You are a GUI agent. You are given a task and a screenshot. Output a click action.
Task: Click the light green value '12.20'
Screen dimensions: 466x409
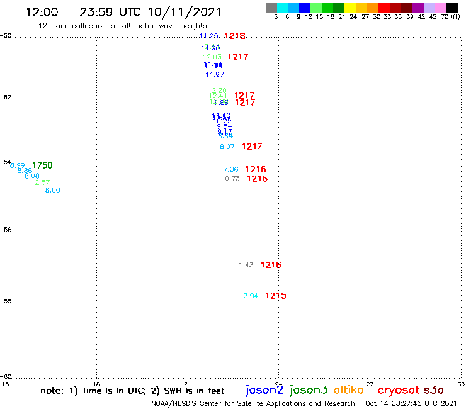point(217,91)
